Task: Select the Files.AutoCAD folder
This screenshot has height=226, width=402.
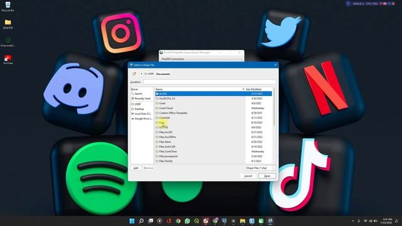Action: 214,147
